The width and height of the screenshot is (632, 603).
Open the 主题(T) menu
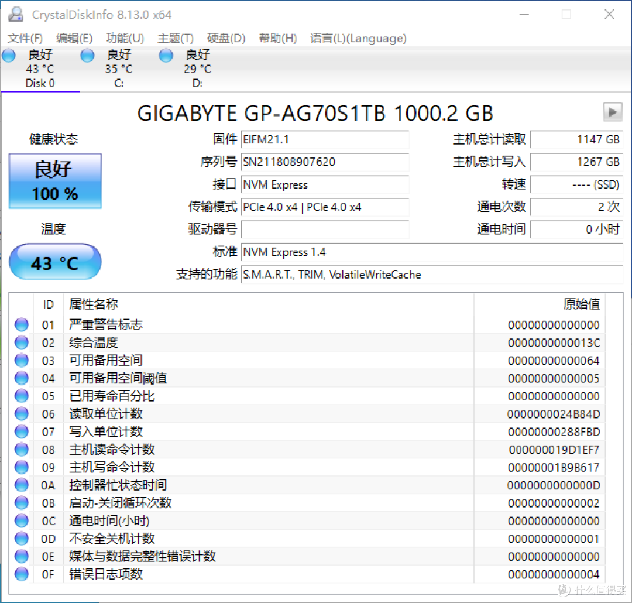point(175,38)
